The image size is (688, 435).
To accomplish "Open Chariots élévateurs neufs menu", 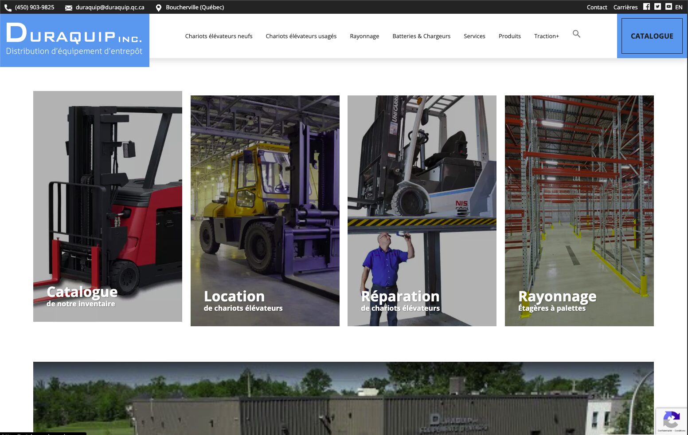I will pyautogui.click(x=219, y=36).
